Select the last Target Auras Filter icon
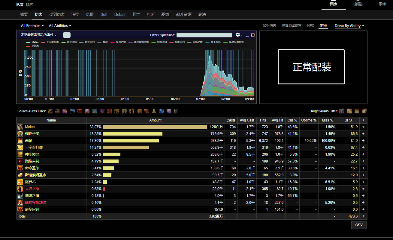The image size is (393, 240). click(x=364, y=111)
